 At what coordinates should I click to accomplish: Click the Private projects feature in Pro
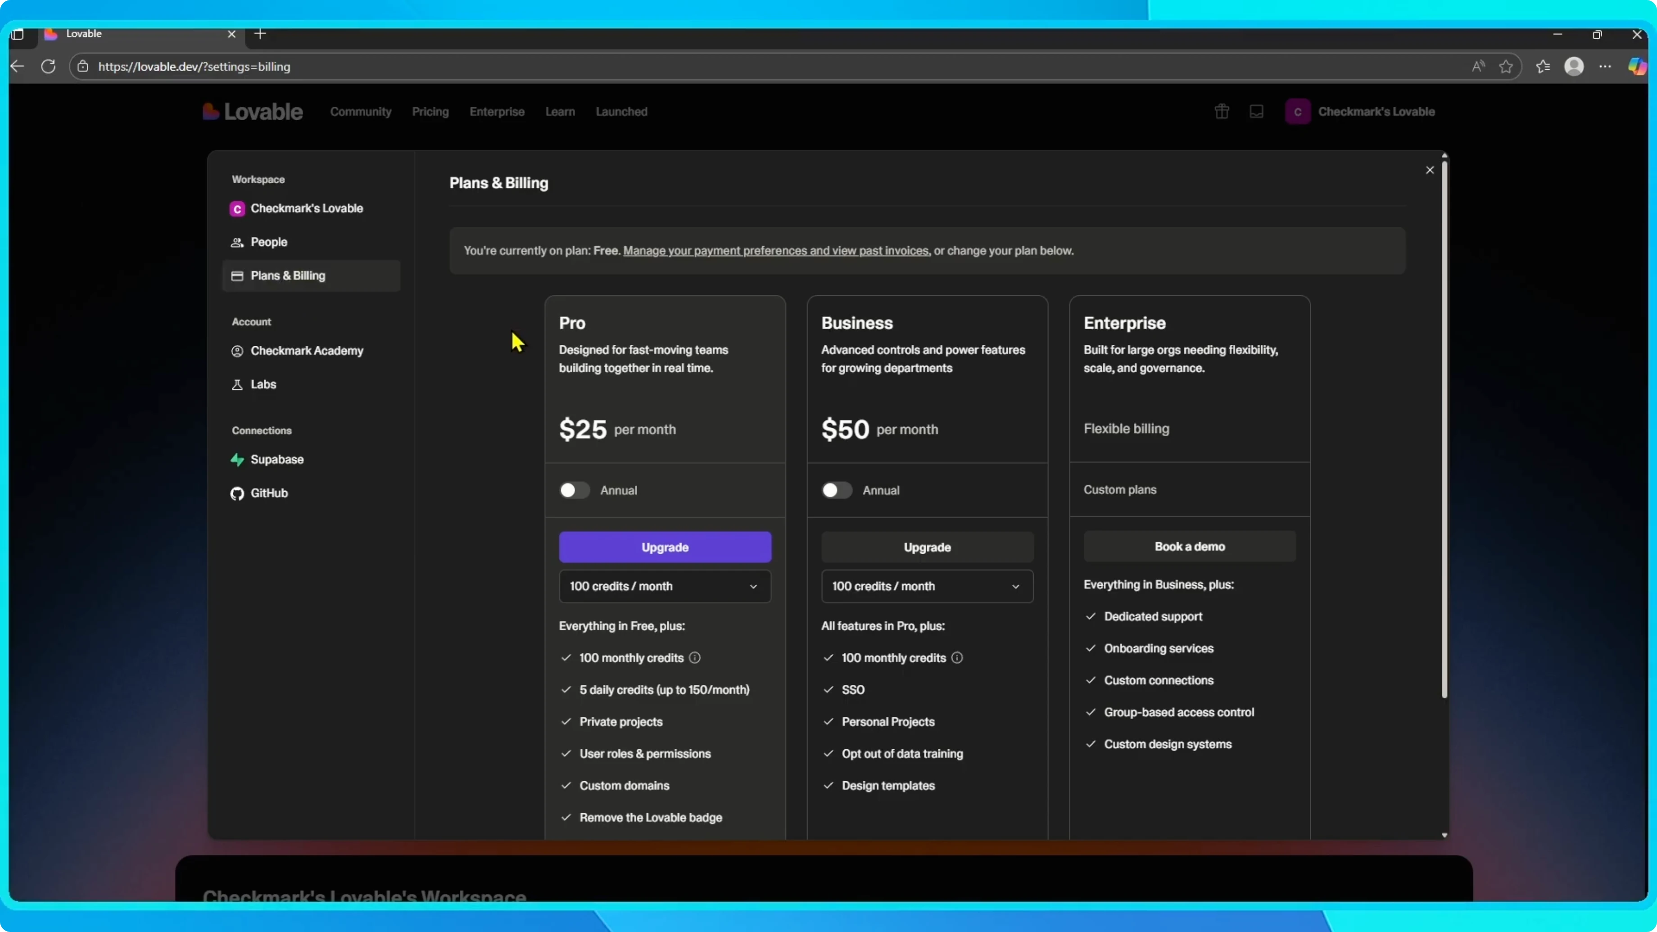coord(620,722)
